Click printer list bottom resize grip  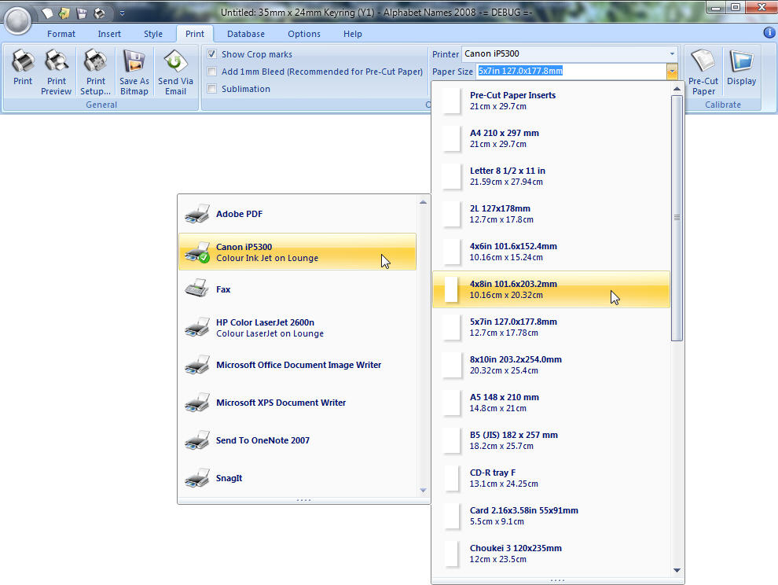[303, 500]
